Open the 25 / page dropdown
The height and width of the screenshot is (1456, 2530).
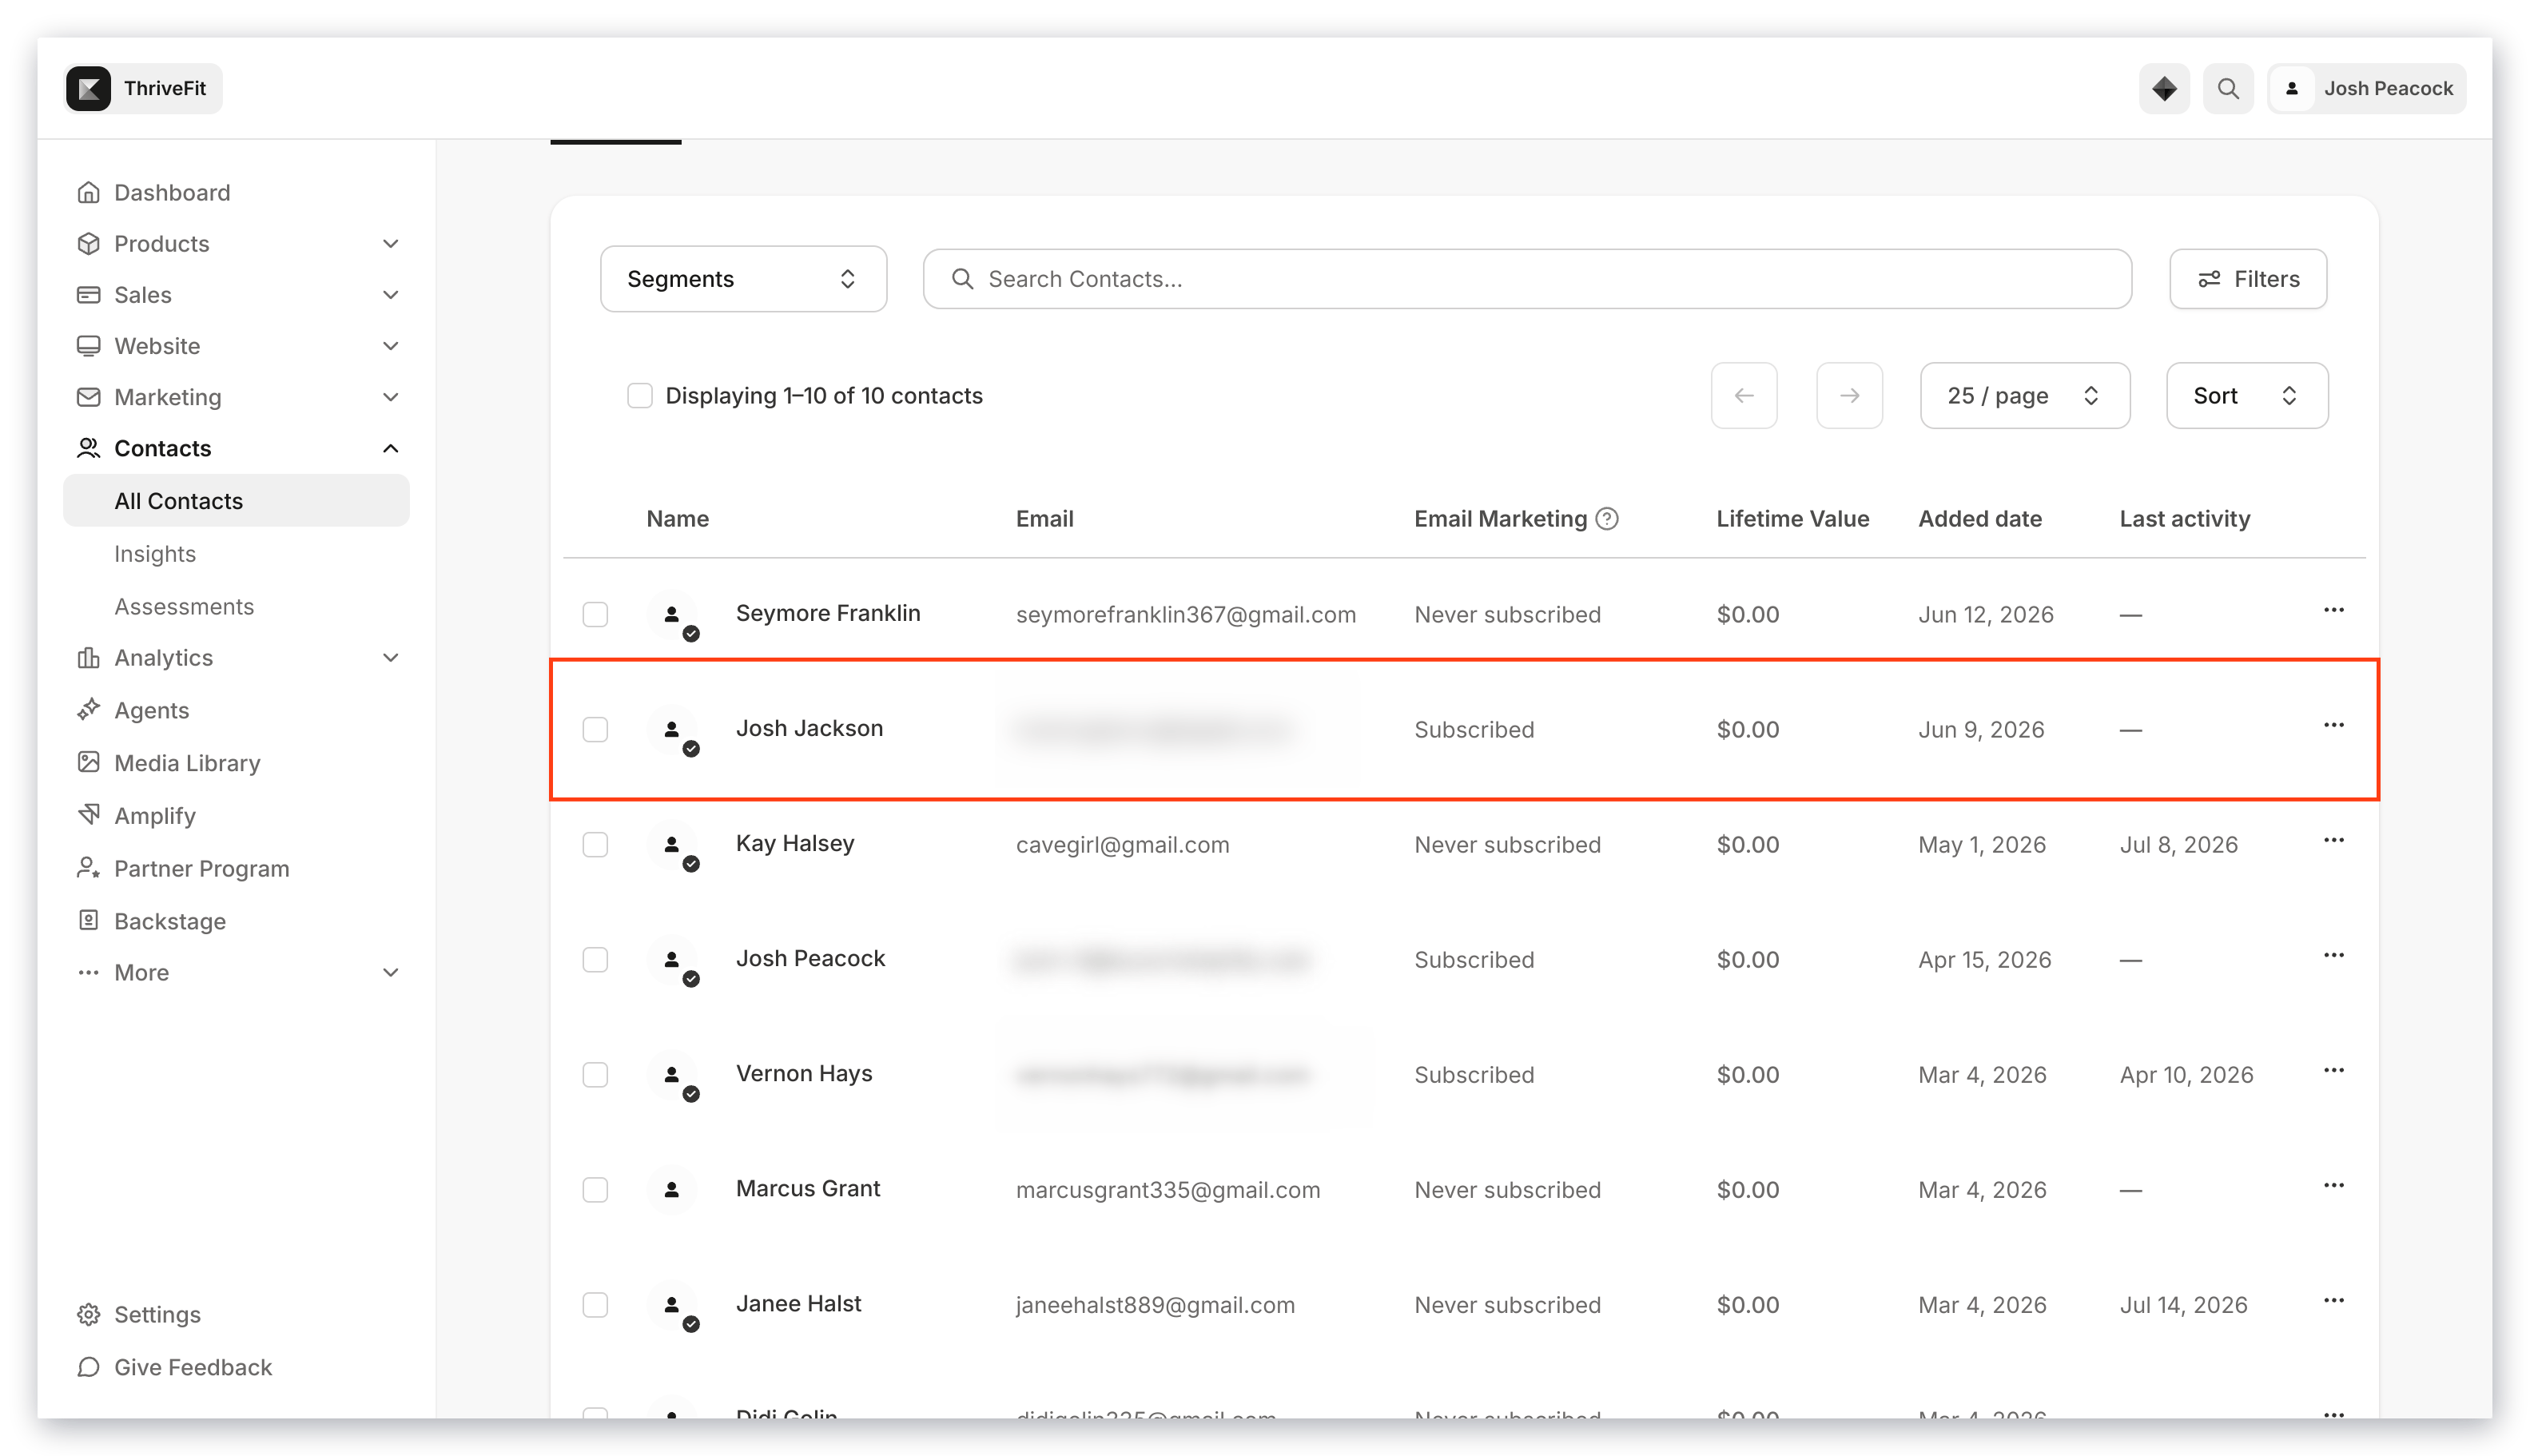click(2024, 395)
